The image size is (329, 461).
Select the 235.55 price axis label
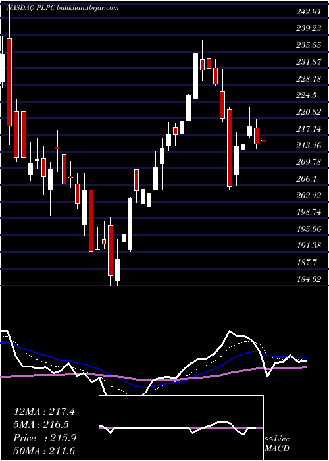point(309,45)
